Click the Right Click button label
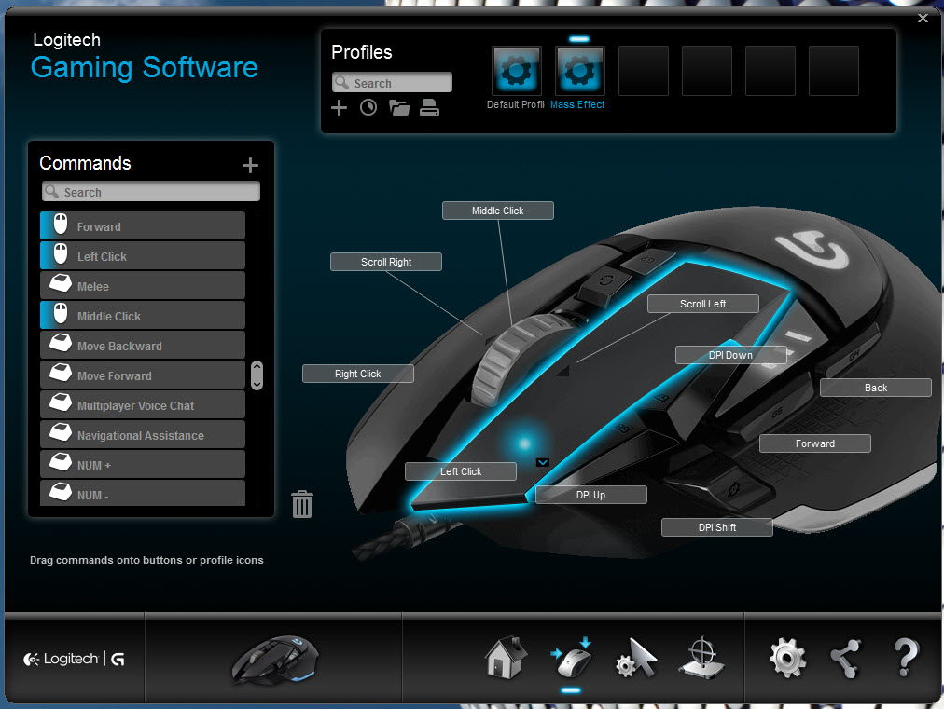 [x=357, y=374]
